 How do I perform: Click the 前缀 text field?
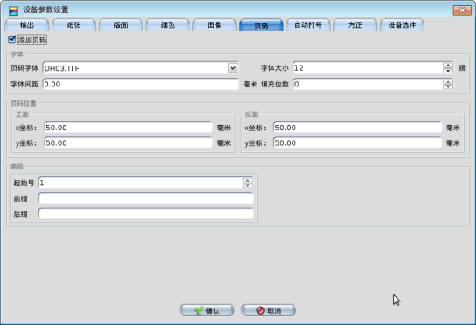[x=146, y=198]
